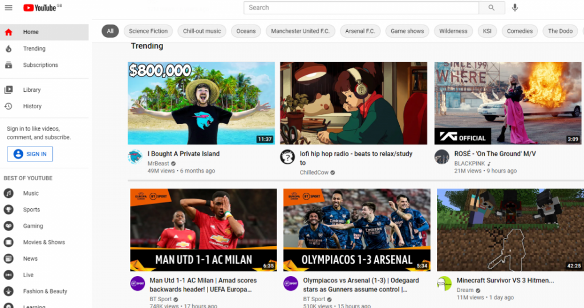Click the History clock icon
The height and width of the screenshot is (308, 584).
pyautogui.click(x=9, y=106)
